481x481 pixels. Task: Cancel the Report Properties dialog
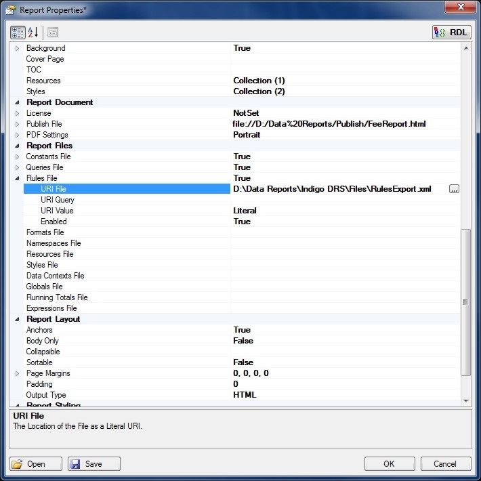pos(445,464)
